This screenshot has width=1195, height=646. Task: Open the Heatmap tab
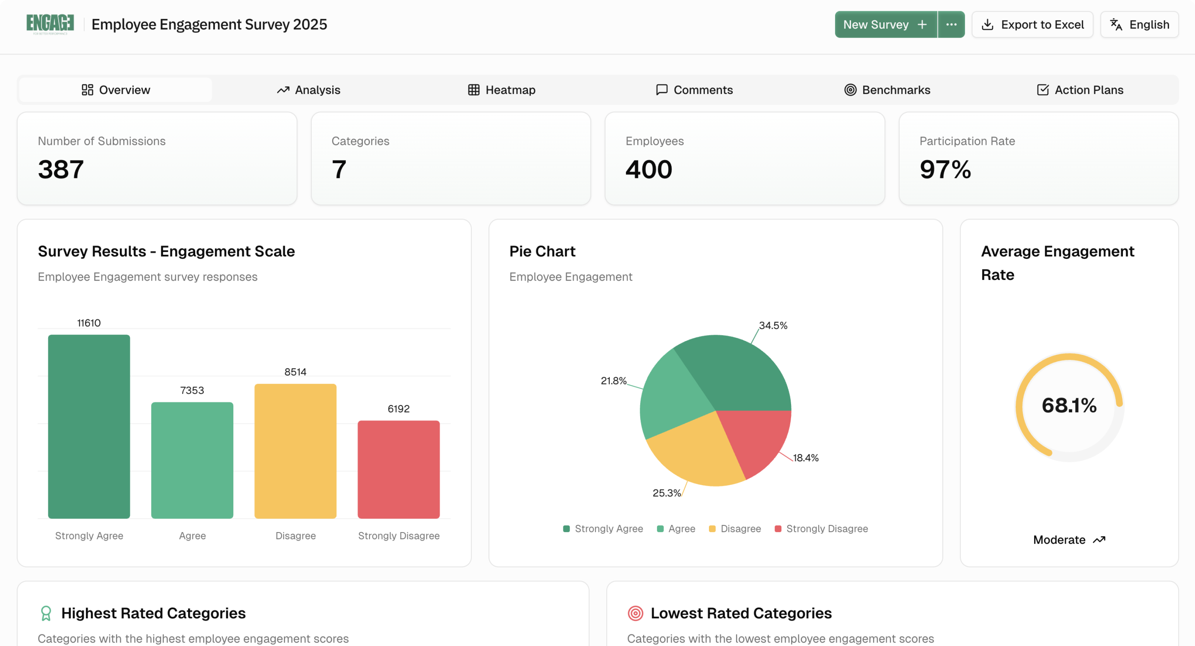point(501,90)
